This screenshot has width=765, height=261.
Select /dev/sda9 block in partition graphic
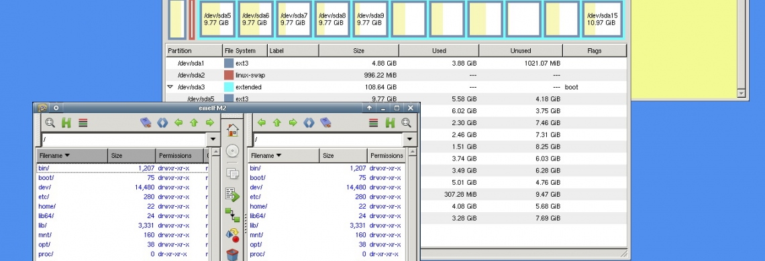(x=370, y=19)
